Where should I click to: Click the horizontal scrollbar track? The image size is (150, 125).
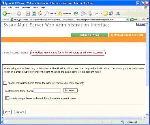[73, 118]
